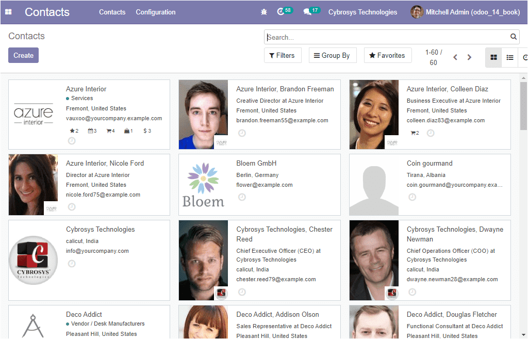Open the conversations icon with 17 badge

308,12
